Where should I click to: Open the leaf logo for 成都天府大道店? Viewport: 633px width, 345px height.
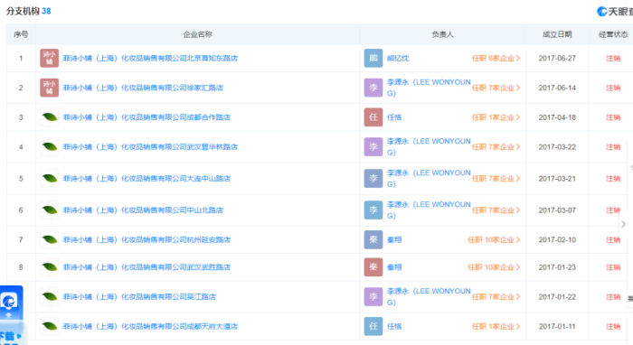[49, 326]
